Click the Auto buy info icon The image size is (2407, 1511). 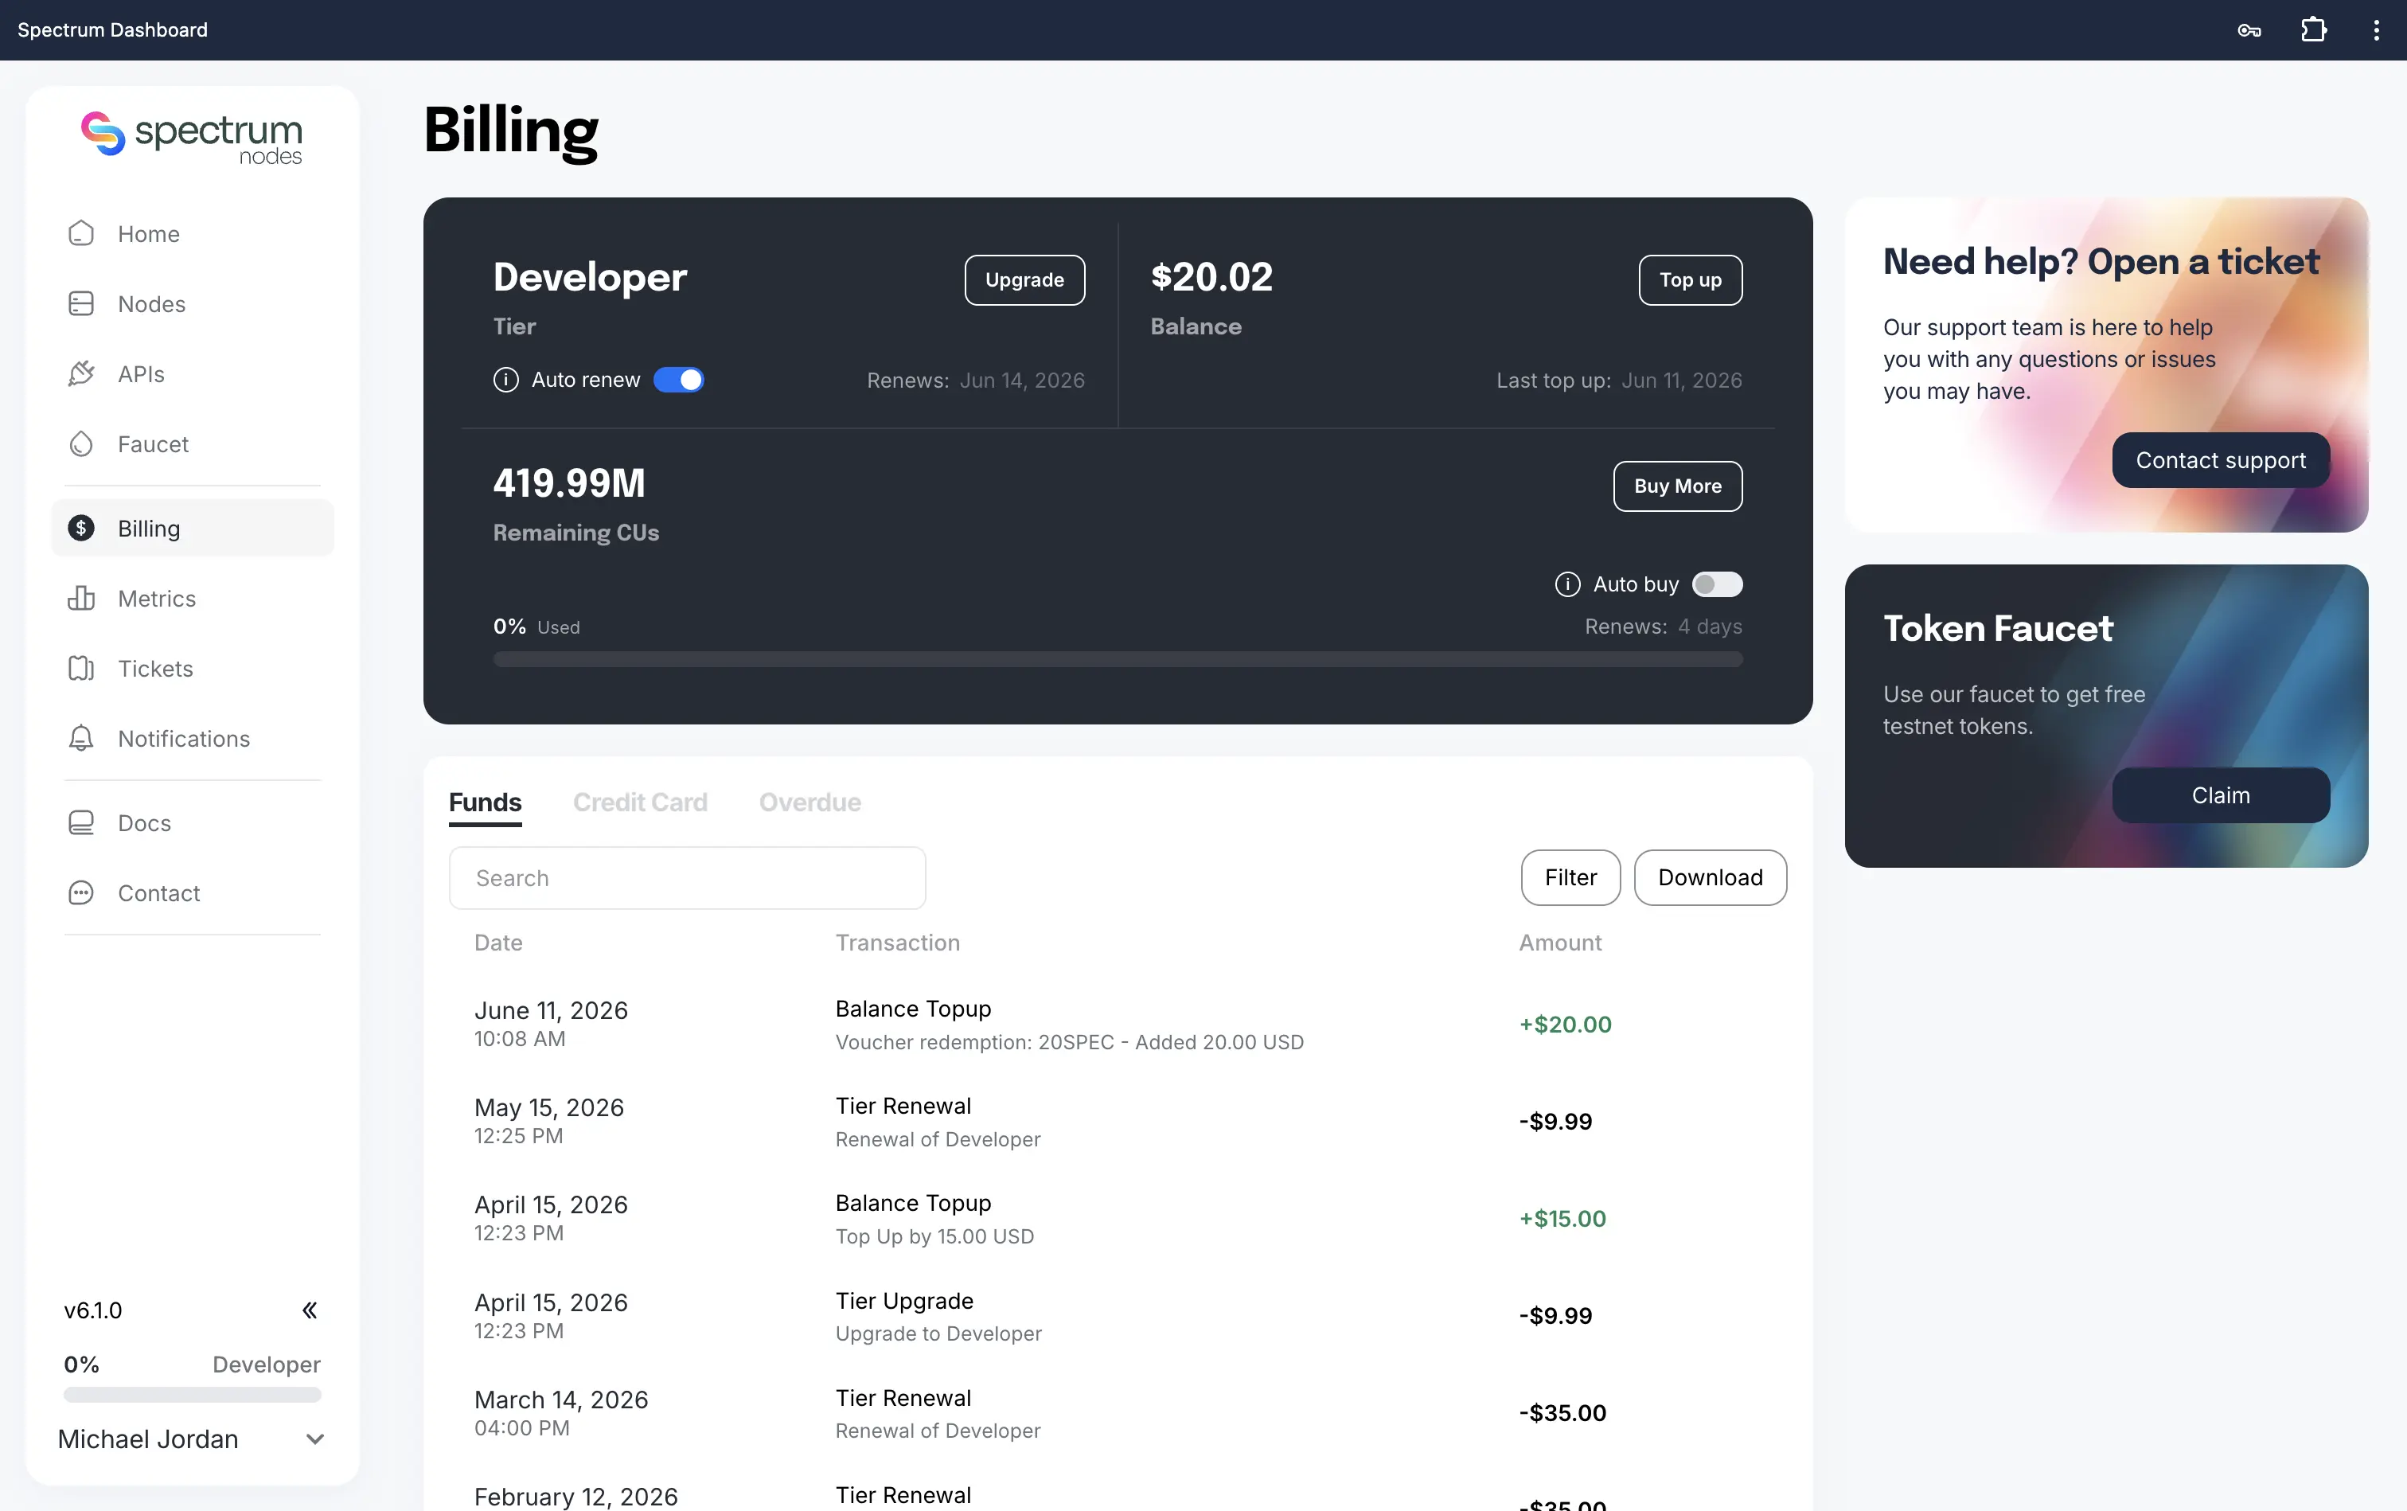point(1568,584)
